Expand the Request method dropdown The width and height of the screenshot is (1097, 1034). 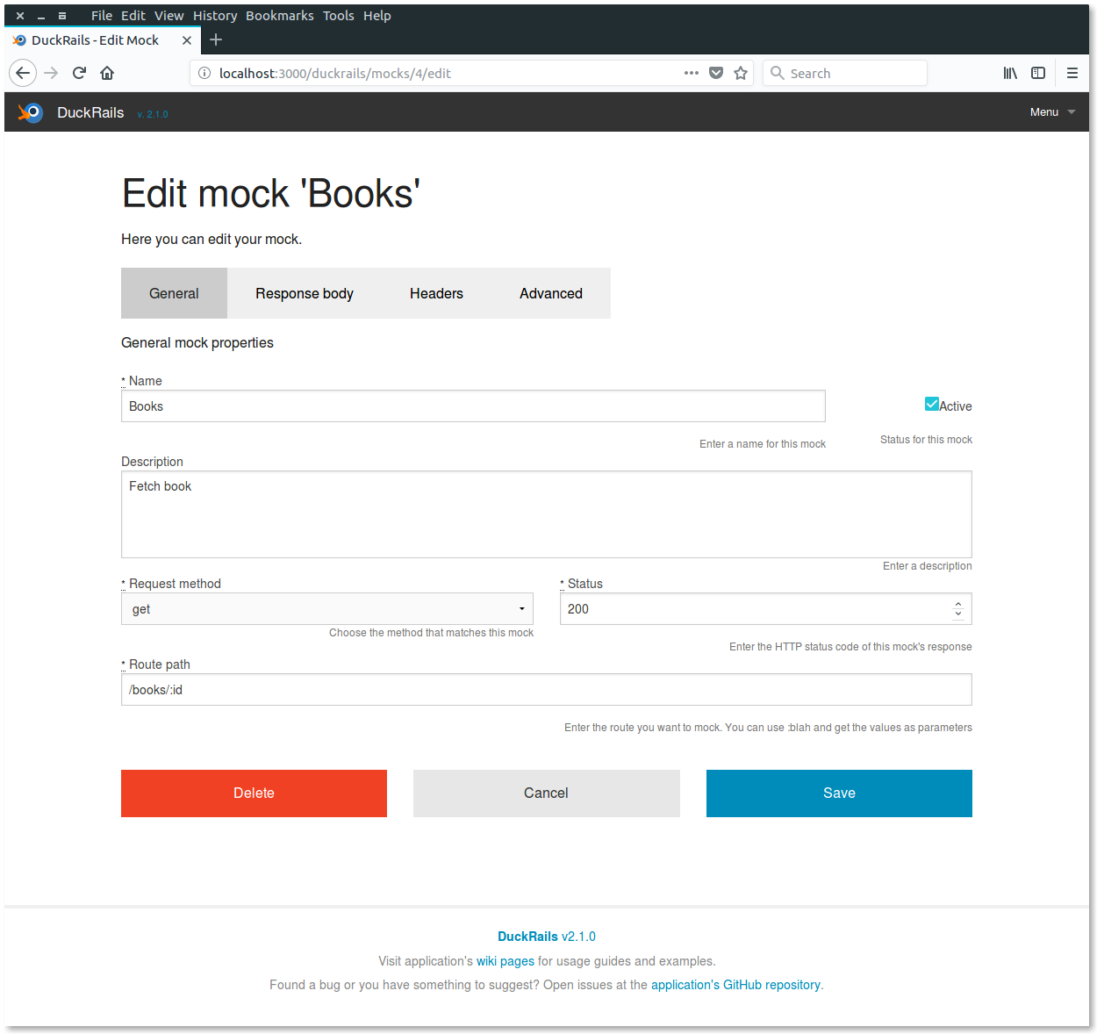tap(327, 609)
